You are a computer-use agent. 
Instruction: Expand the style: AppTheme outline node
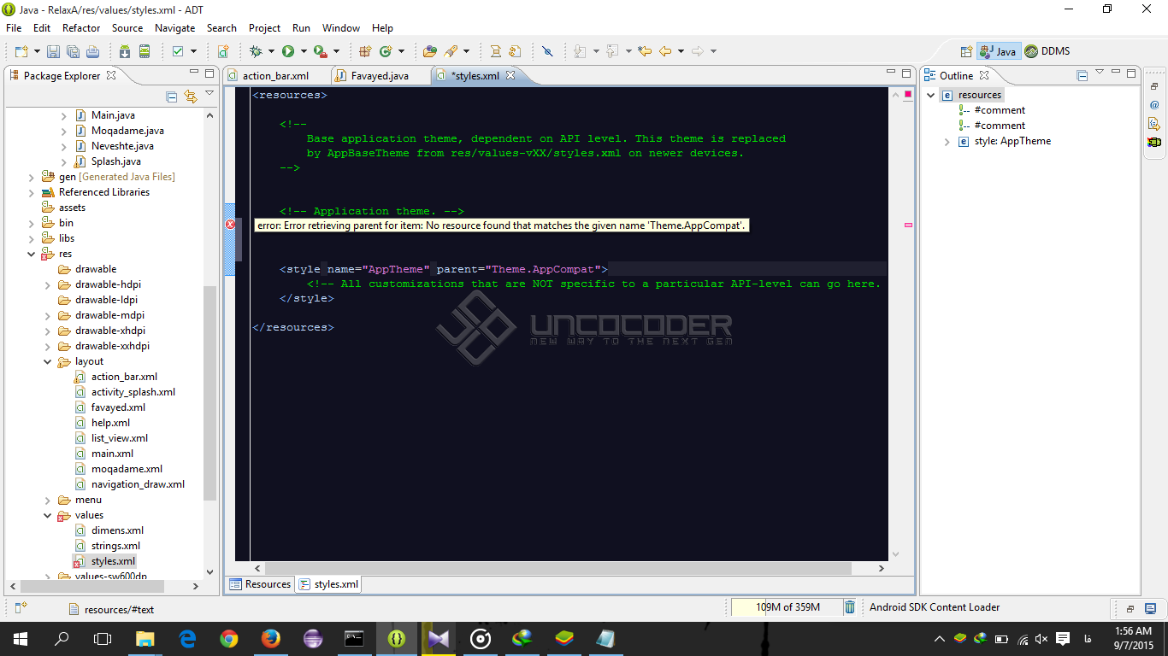947,142
